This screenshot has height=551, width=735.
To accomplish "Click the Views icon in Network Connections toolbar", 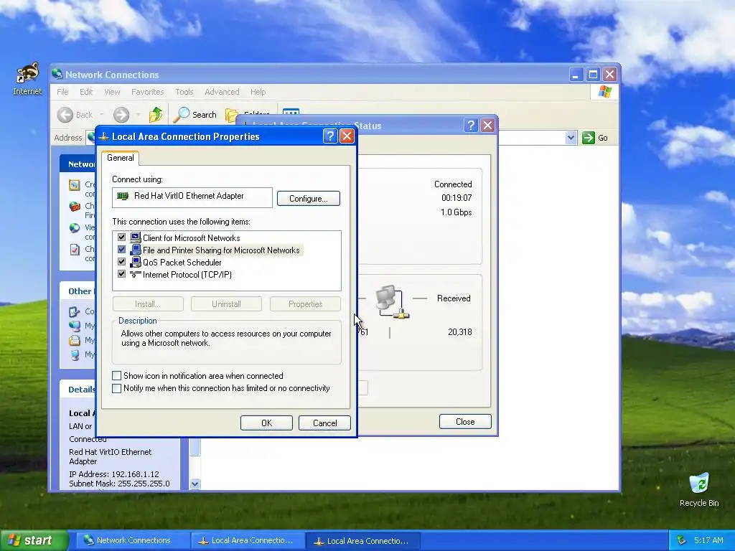I will (291, 113).
